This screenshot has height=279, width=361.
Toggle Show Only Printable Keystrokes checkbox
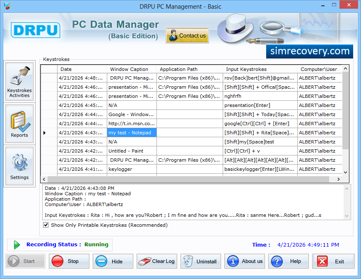(46, 225)
